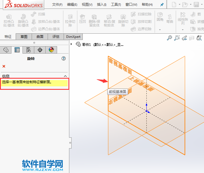Click the Flex (弯曲) tool
The height and width of the screenshot is (173, 204).
click(x=170, y=19)
